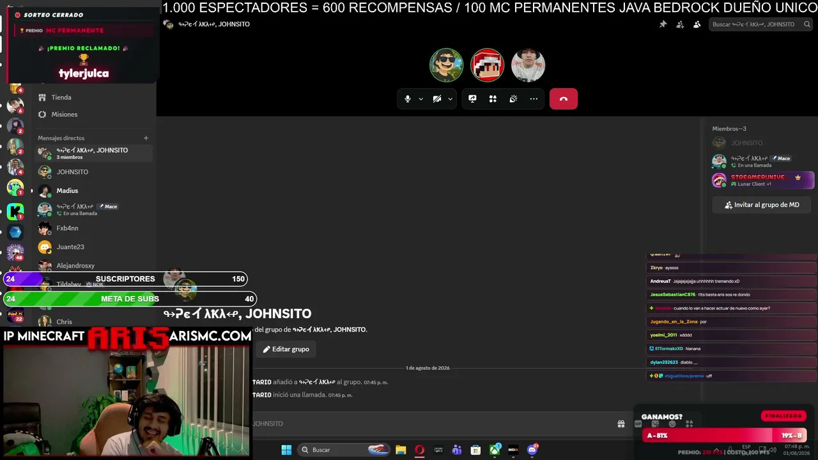Turn on the camera in the call
Viewport: 818px width, 460px height.
[x=437, y=99]
